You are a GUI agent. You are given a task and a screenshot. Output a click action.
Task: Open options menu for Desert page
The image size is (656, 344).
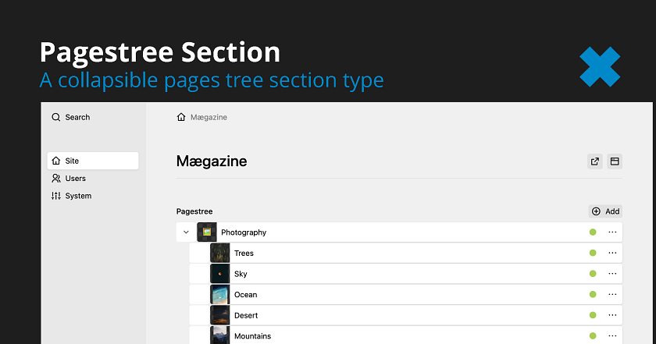click(x=612, y=315)
